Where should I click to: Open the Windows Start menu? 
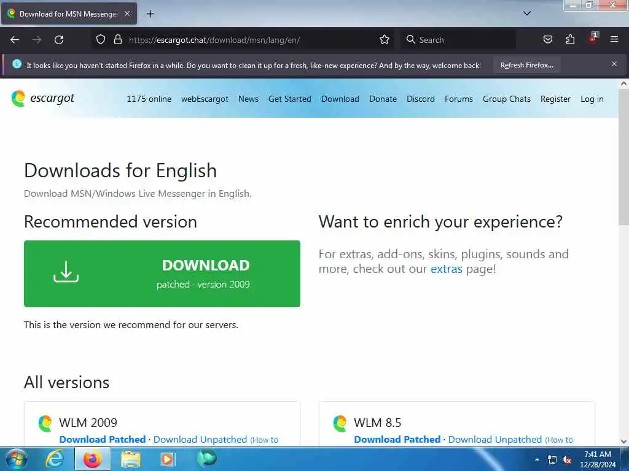click(17, 459)
